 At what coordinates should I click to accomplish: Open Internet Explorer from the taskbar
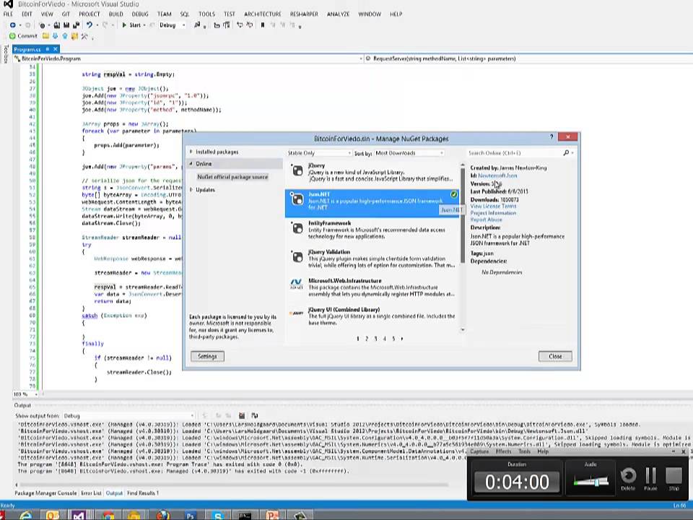pos(26,515)
